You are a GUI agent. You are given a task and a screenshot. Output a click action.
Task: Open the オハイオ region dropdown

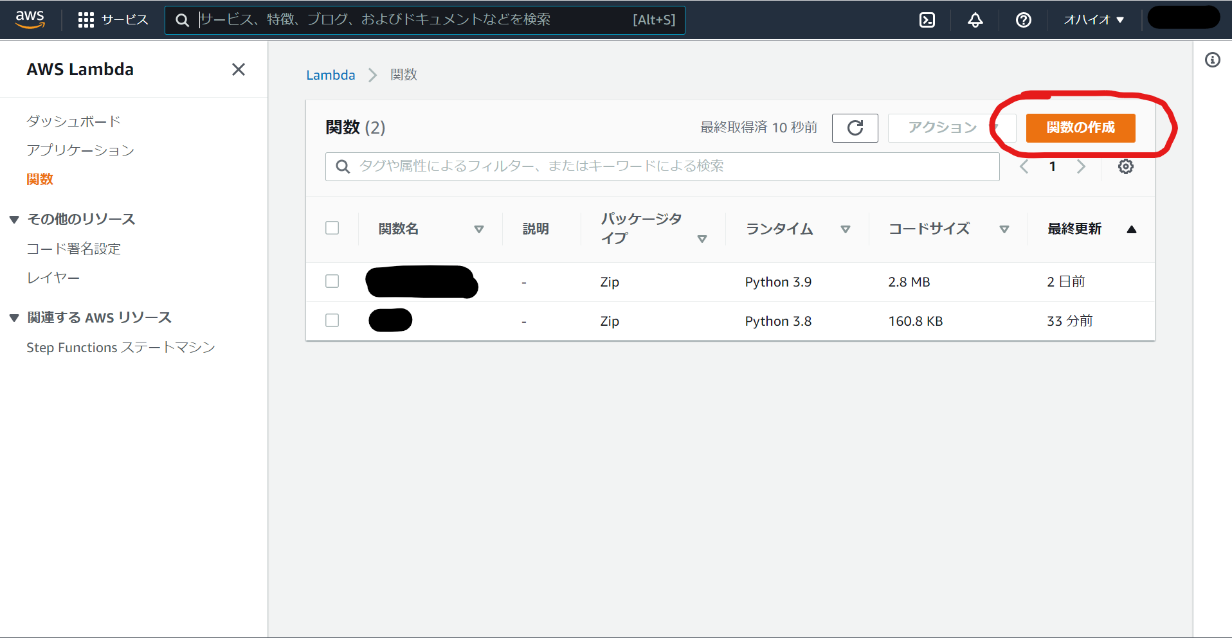pyautogui.click(x=1094, y=20)
